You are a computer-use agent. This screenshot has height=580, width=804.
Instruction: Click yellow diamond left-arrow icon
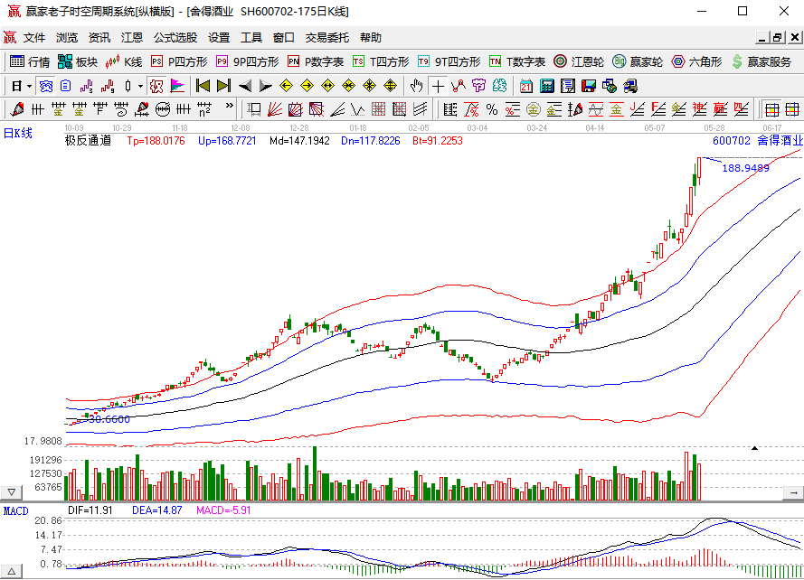tap(286, 86)
